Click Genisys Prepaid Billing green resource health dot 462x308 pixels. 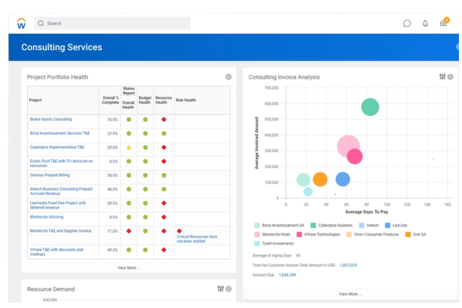(164, 175)
